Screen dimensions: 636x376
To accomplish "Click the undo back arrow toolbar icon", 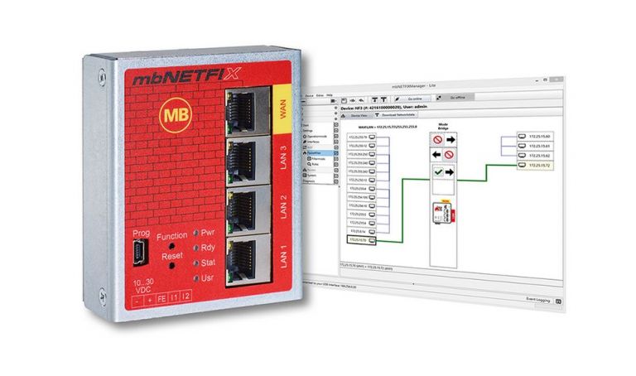I will click(361, 100).
